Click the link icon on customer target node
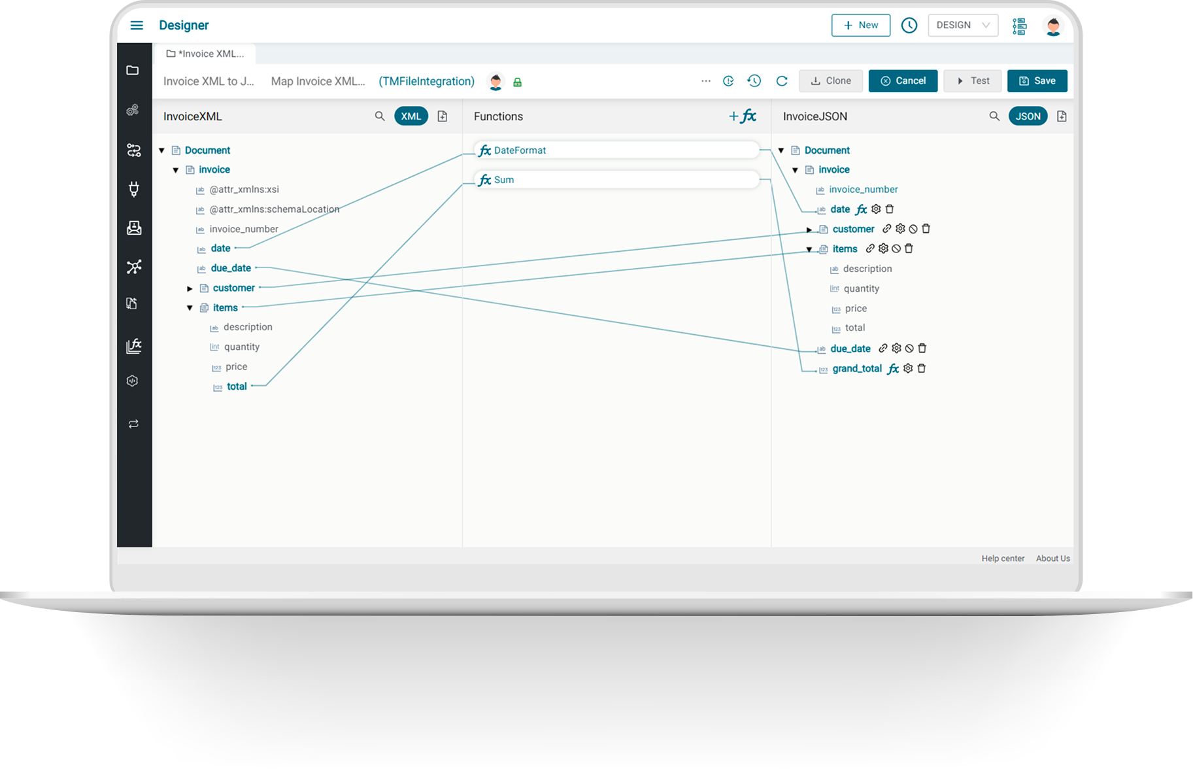The image size is (1193, 773). [887, 229]
